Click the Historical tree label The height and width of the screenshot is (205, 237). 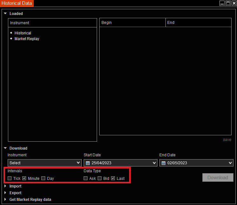point(23,33)
